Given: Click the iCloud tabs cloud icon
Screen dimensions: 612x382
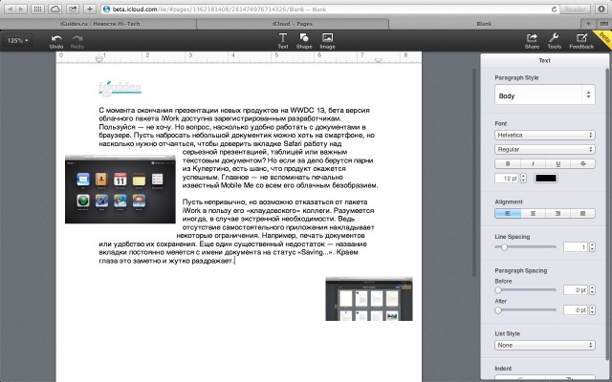Looking at the screenshot, I should click(55, 9).
